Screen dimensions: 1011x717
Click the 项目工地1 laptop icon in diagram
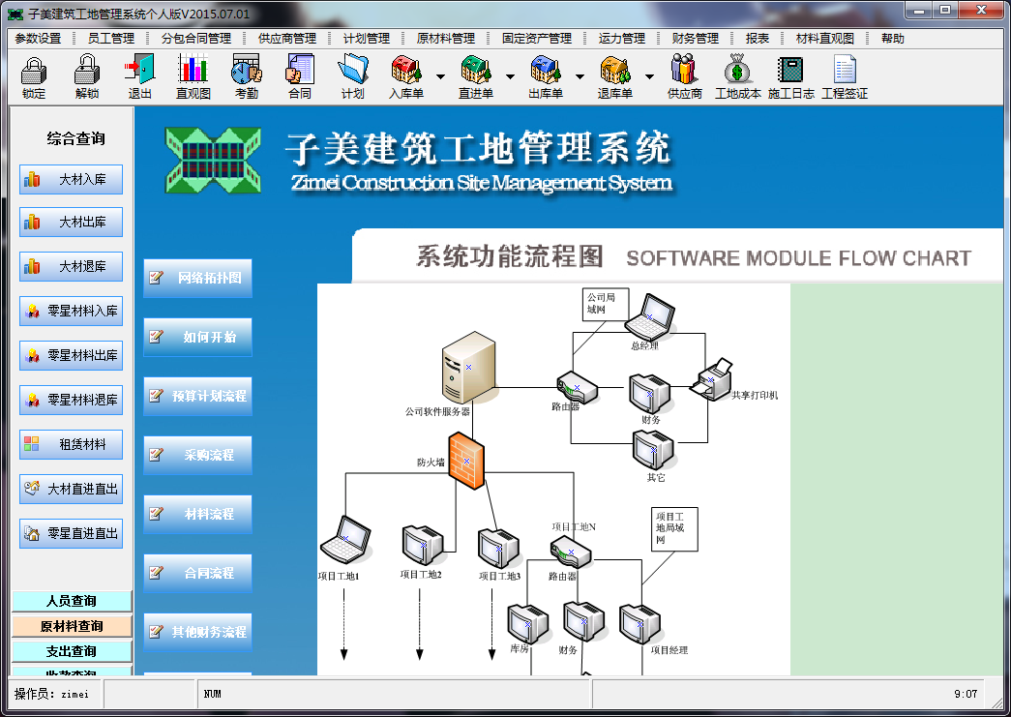tap(345, 540)
